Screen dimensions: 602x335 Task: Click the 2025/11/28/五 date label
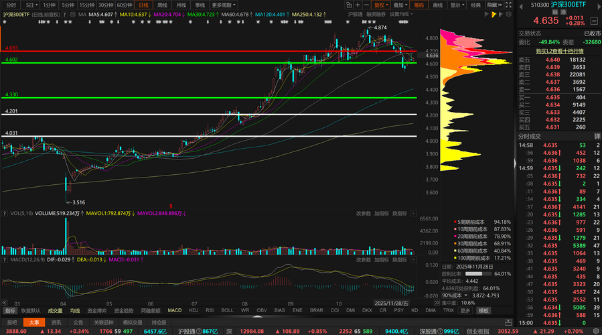click(x=391, y=303)
